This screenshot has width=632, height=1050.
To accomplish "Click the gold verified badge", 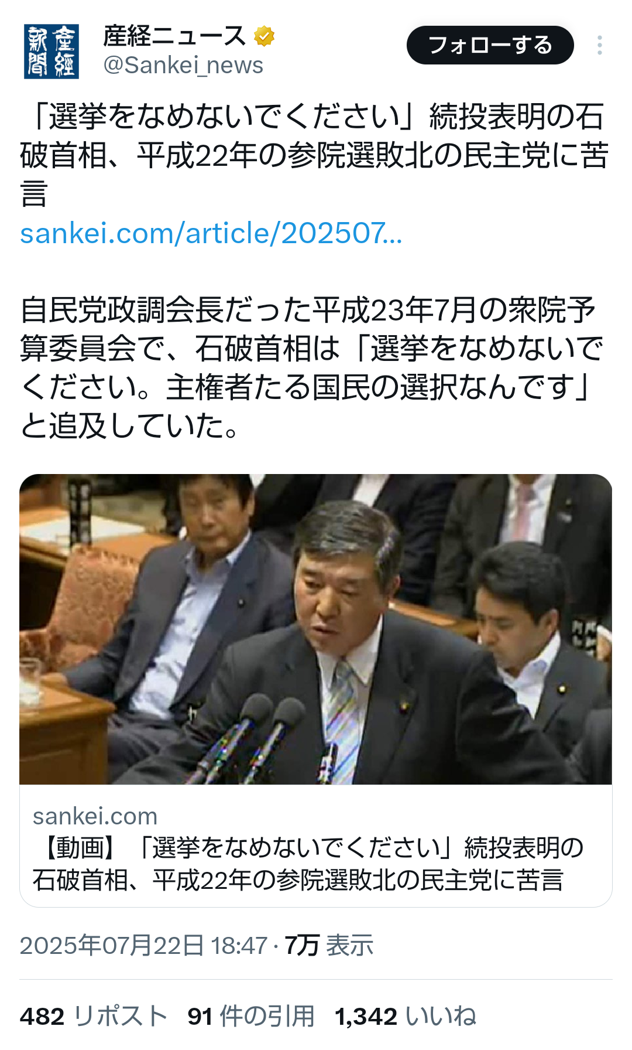I will point(265,36).
